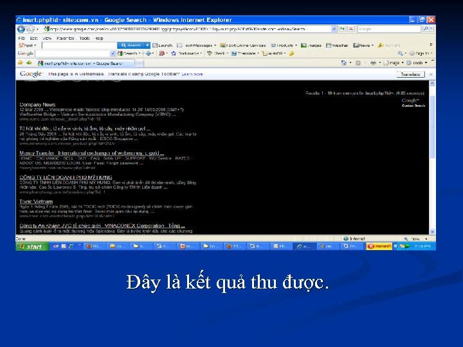
Task: Open the recent pages dropdown beside Forward
Action: 37,29
